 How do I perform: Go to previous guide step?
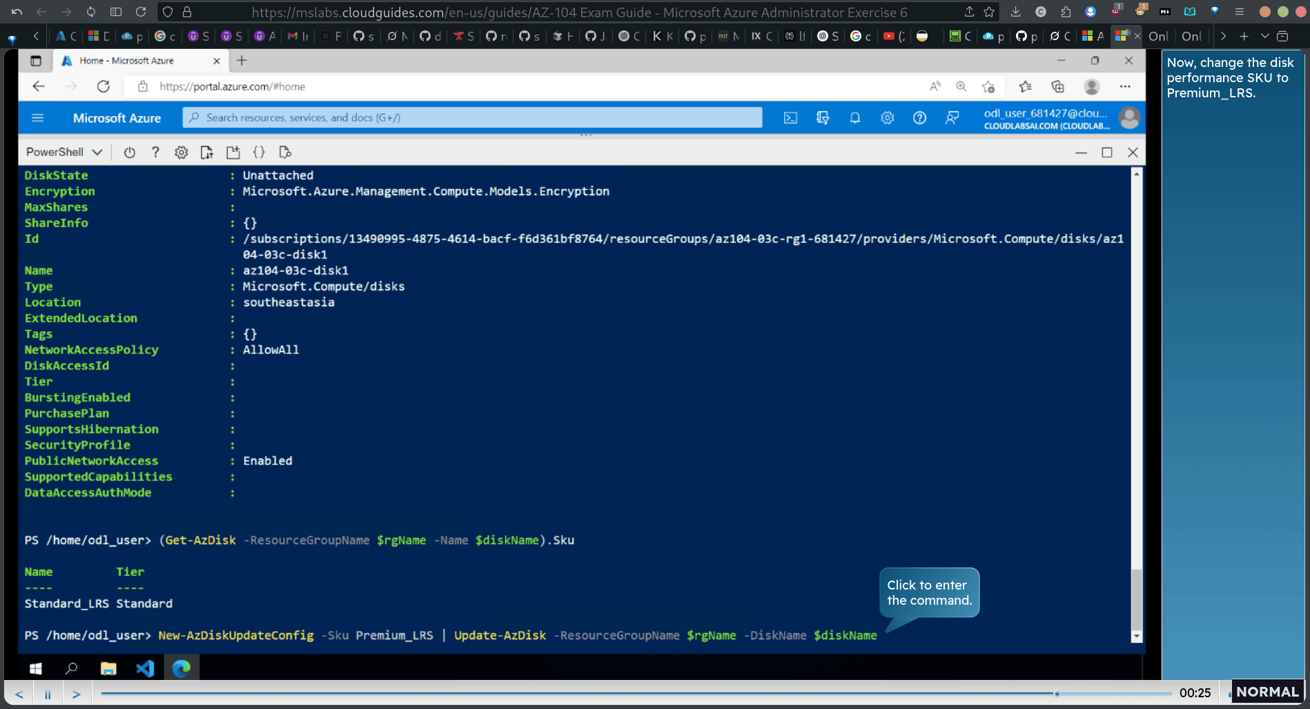click(x=19, y=694)
